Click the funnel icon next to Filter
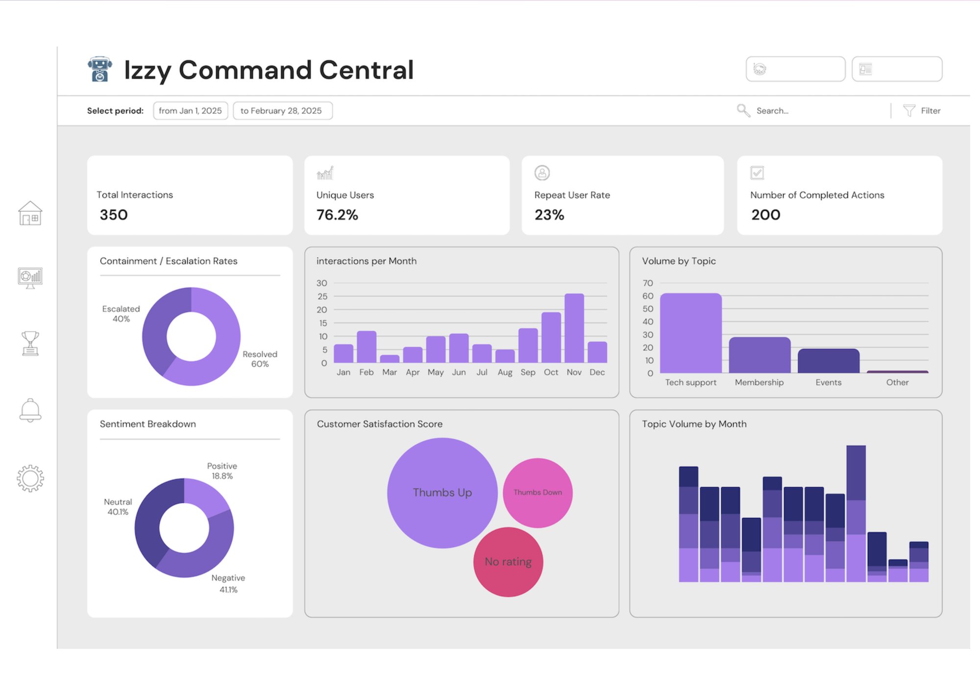This screenshot has width=980, height=700. [x=909, y=111]
